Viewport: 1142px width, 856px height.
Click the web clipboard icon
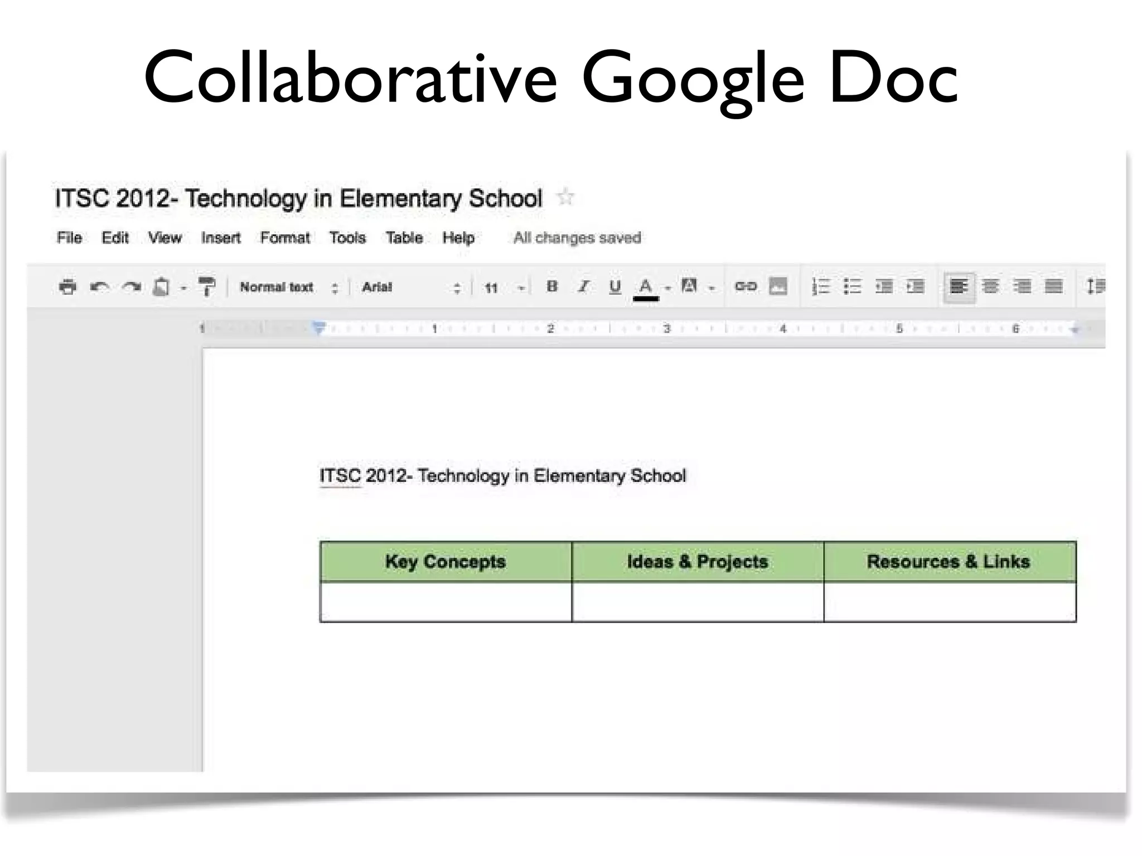tap(161, 287)
